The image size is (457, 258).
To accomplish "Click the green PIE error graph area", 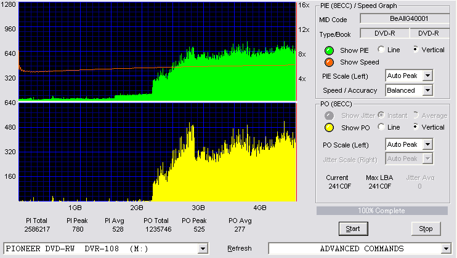I will pos(158,52).
